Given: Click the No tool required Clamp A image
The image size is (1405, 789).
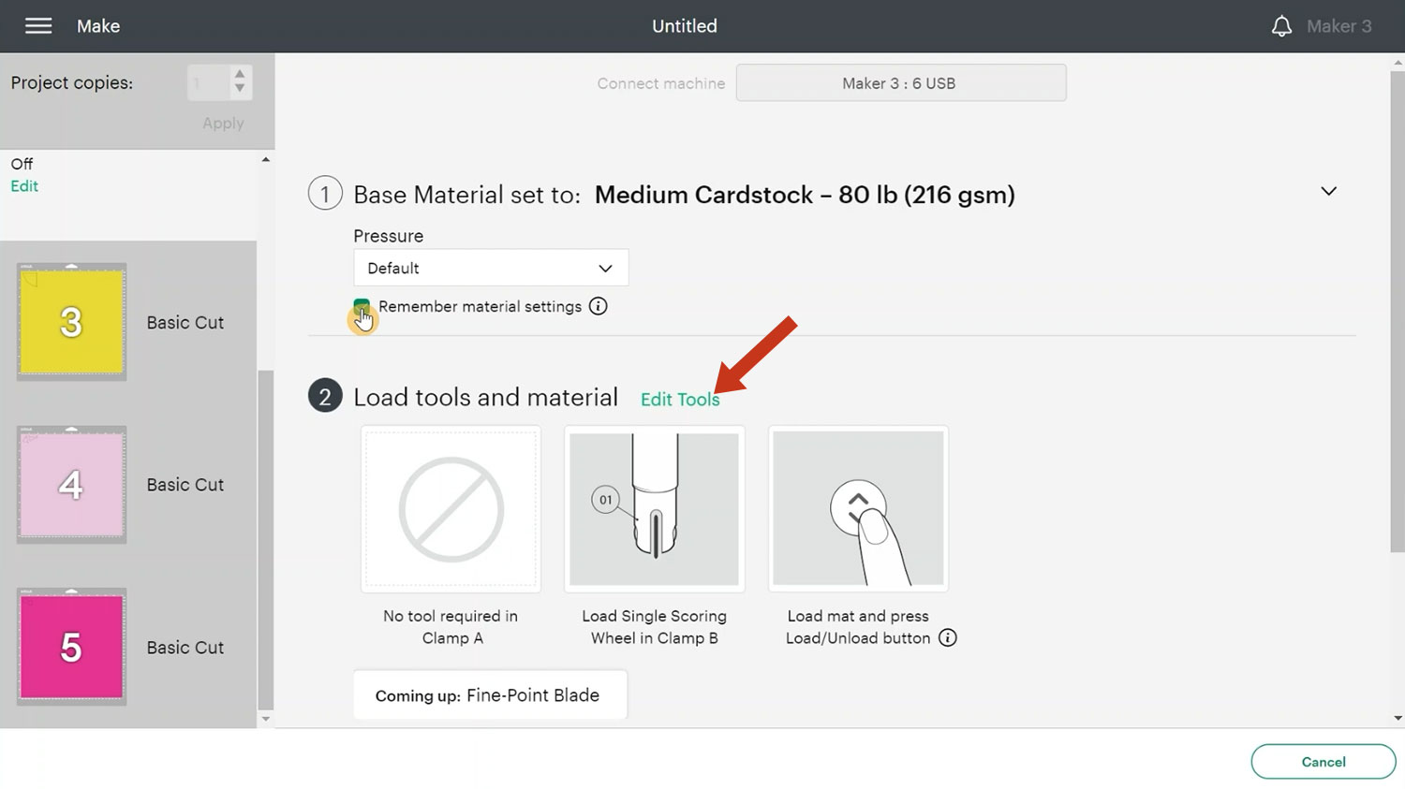Looking at the screenshot, I should coord(451,508).
